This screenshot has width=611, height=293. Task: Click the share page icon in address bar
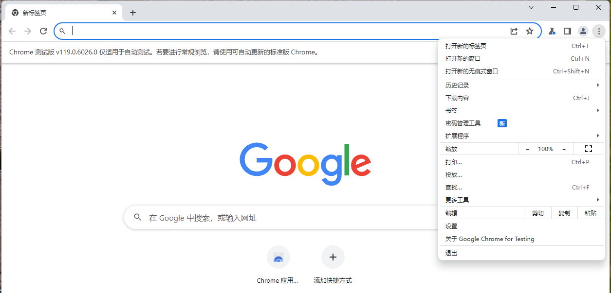click(514, 31)
